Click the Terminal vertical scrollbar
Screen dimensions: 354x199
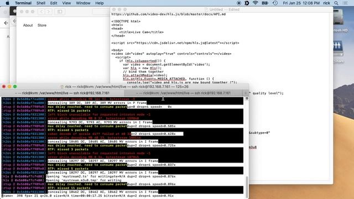point(247,186)
